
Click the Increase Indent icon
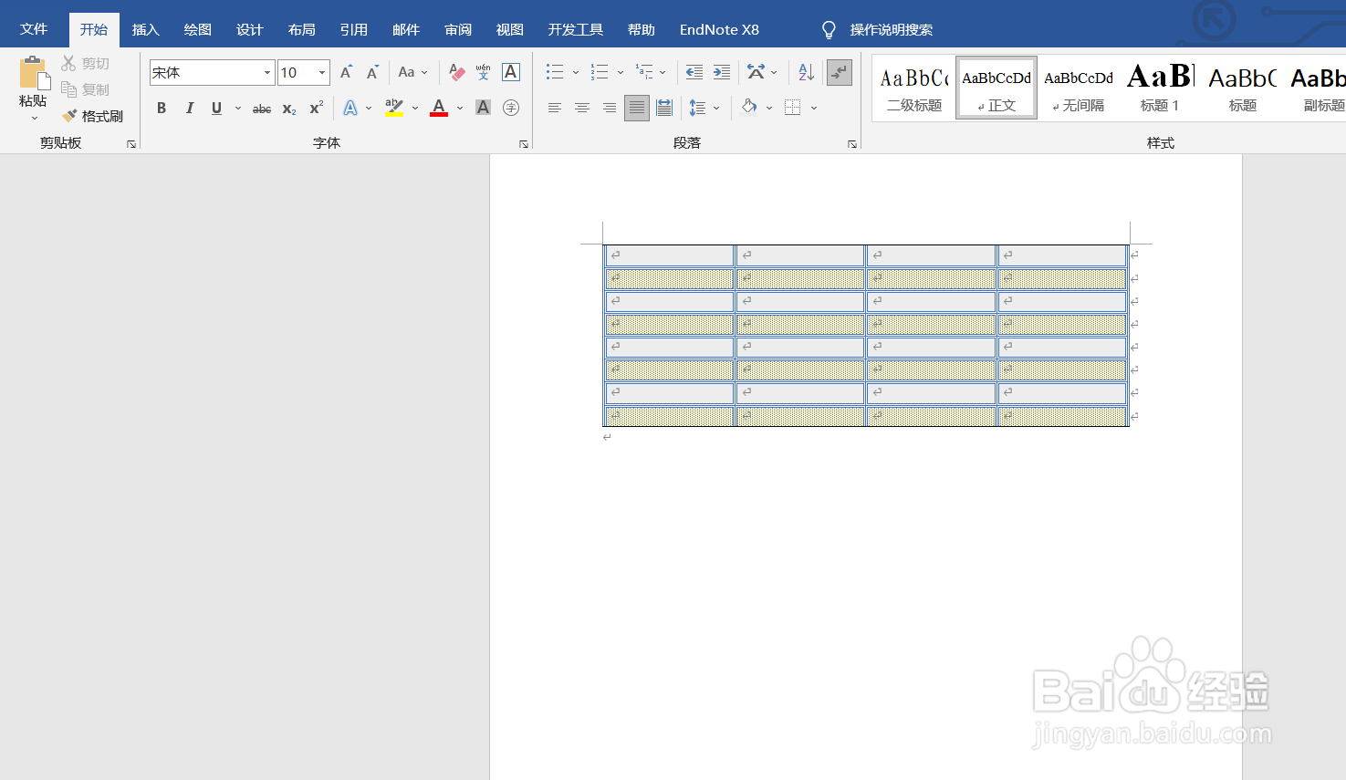point(721,71)
